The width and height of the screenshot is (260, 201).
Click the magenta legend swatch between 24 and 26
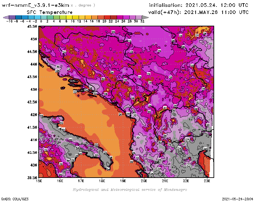pos(120,17)
